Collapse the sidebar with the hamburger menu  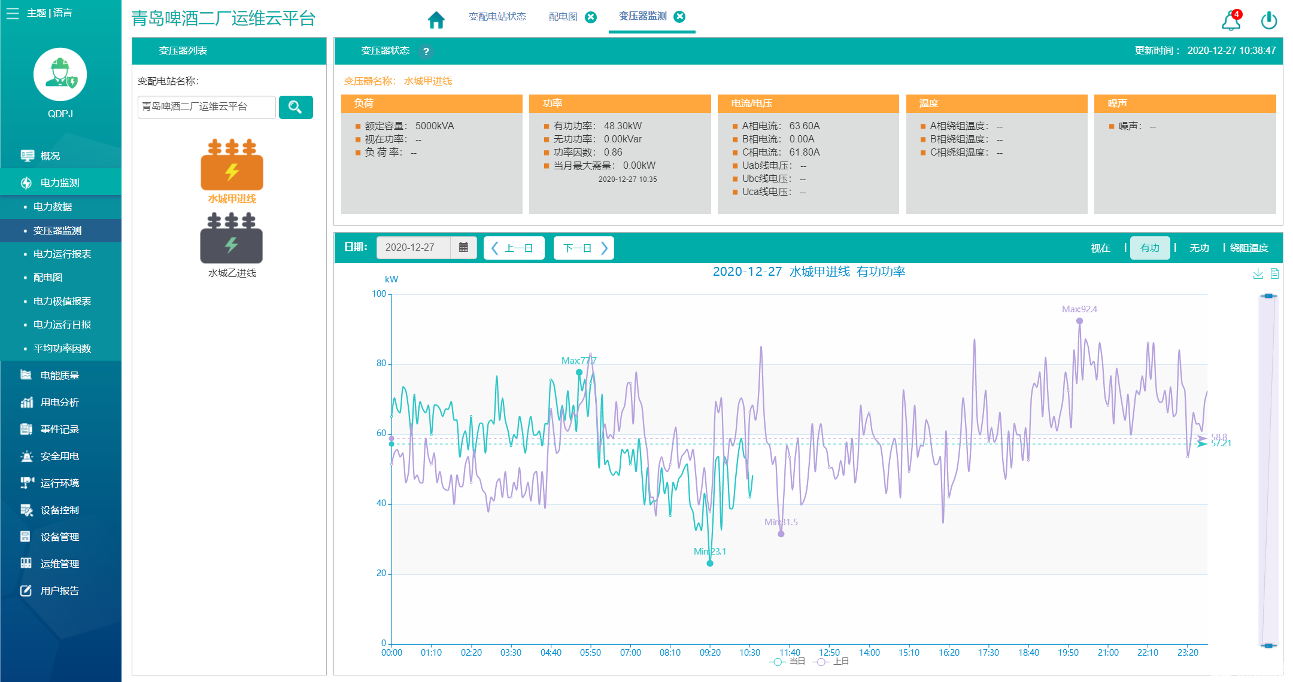pyautogui.click(x=13, y=13)
